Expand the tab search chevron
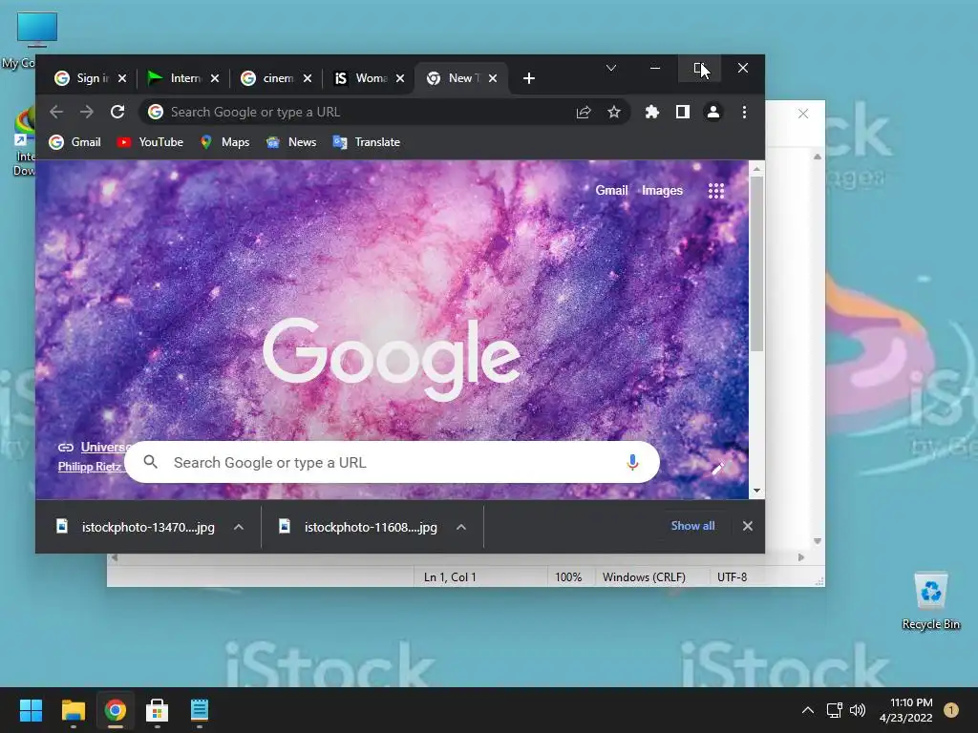 click(611, 68)
